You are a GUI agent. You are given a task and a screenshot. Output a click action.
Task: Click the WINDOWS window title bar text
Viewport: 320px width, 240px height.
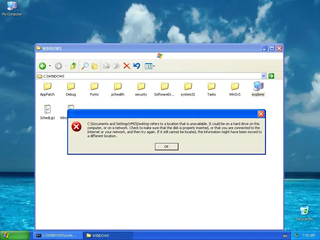52,48
